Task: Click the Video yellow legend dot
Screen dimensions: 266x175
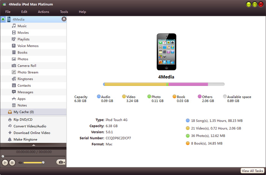Action: 124,96
